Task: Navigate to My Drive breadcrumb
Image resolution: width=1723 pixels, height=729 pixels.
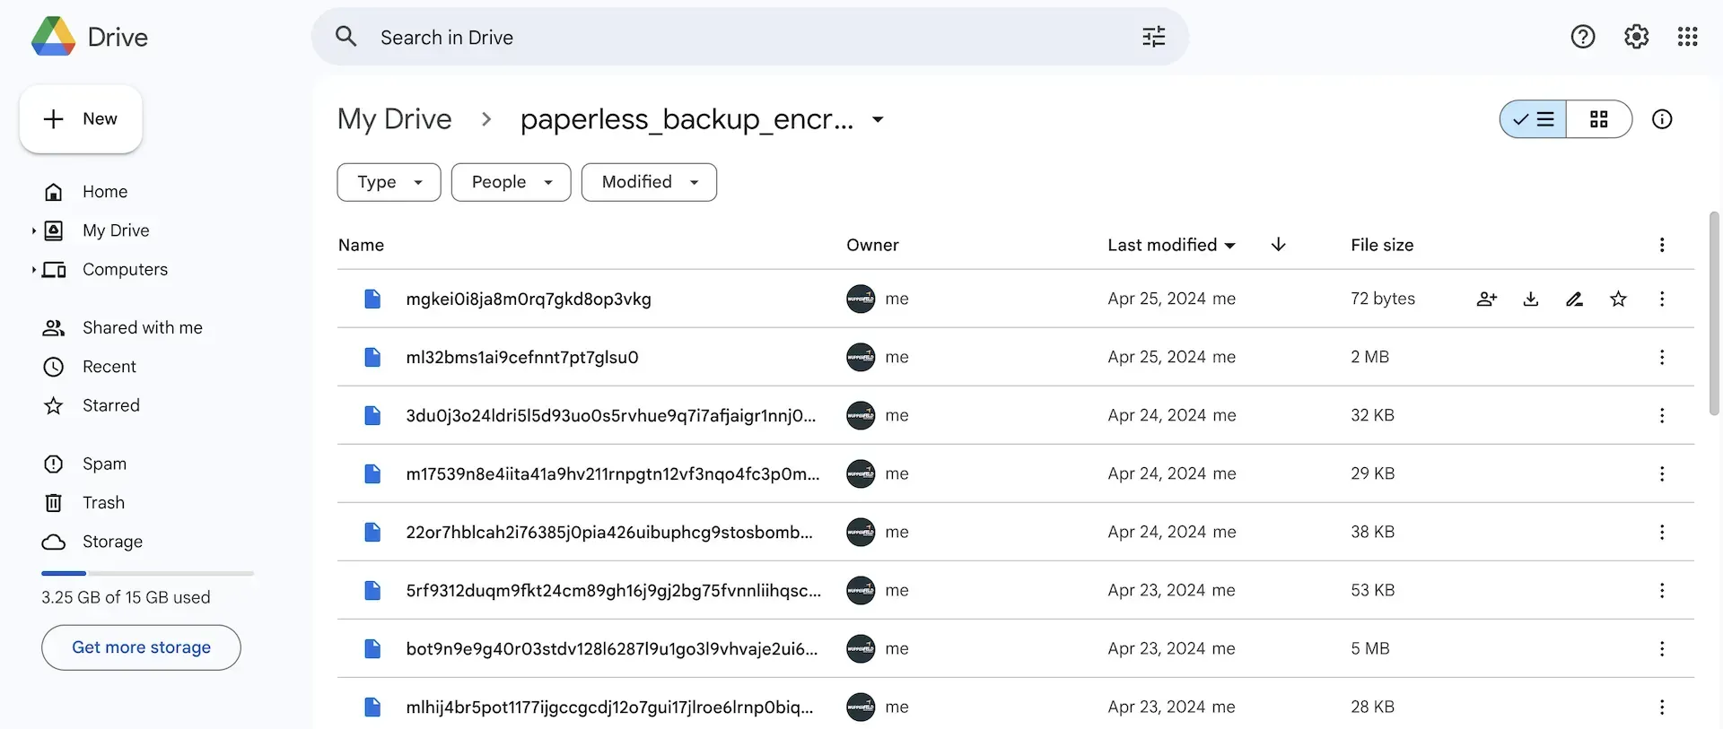Action: (394, 119)
